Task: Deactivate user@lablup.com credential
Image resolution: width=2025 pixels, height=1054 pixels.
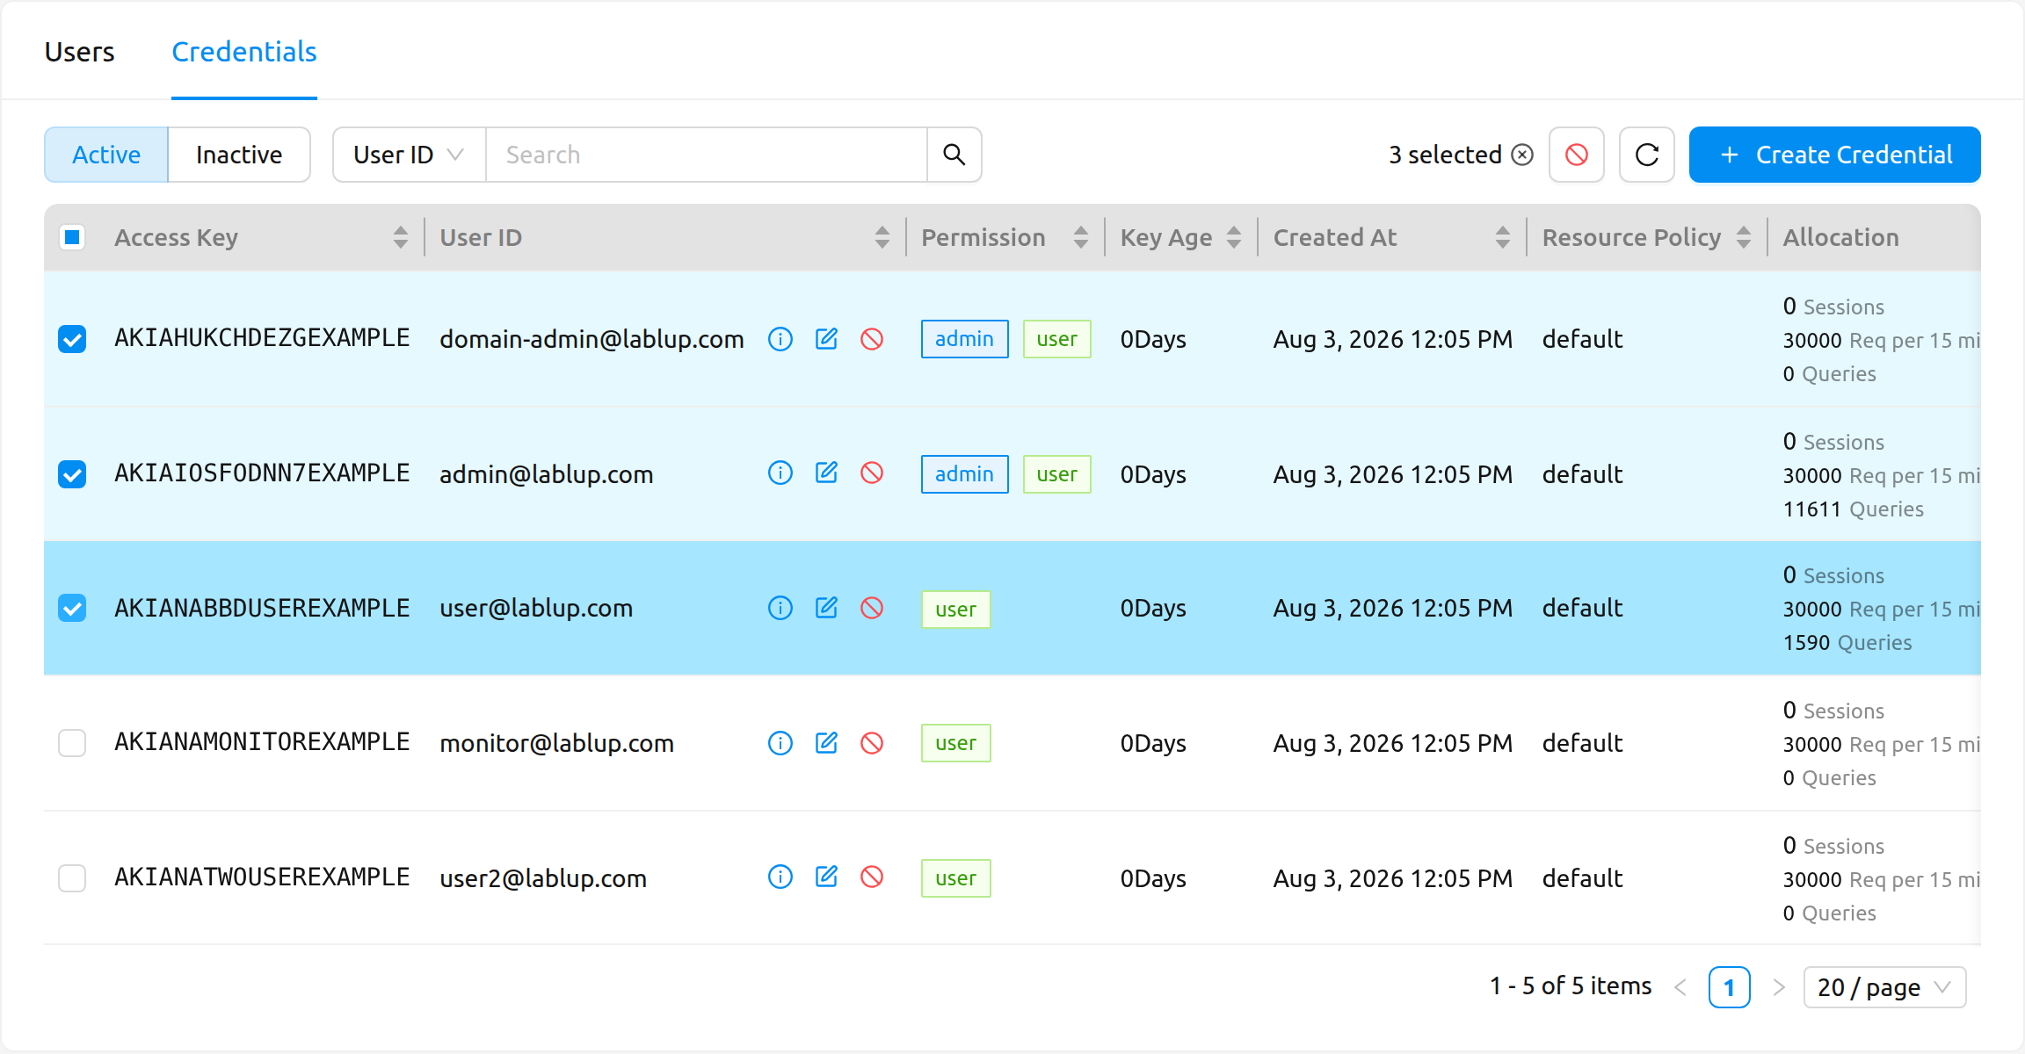Action: [x=872, y=608]
